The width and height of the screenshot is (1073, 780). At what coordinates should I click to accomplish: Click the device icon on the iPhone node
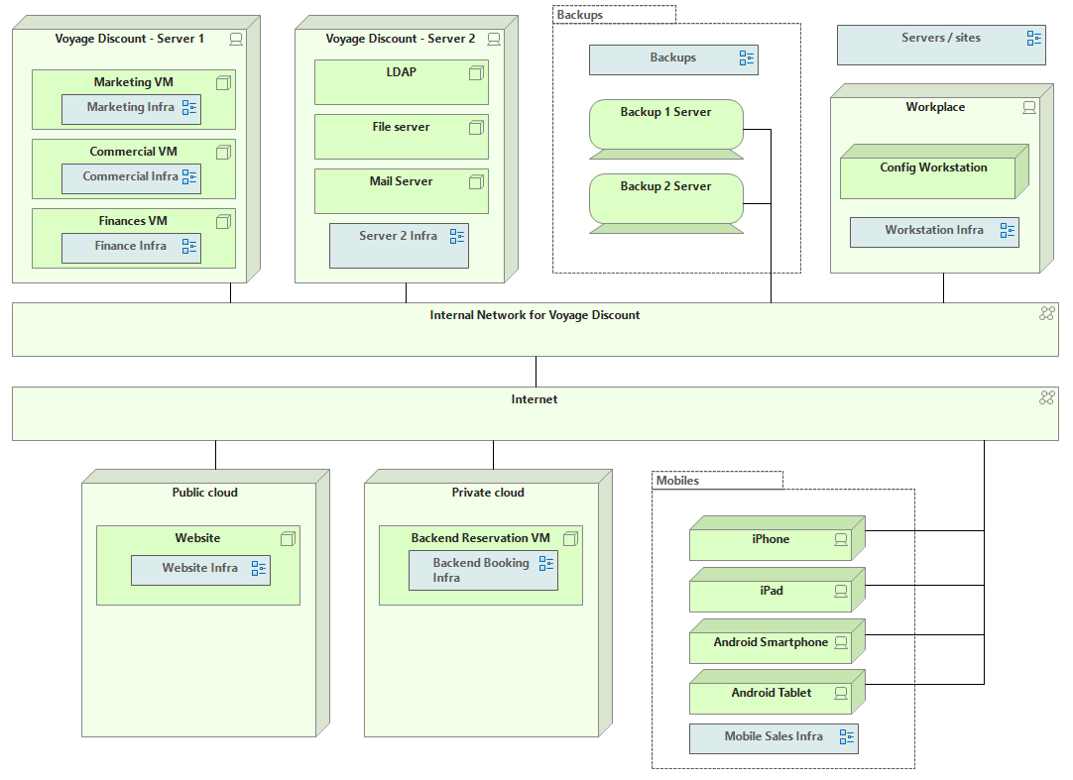click(841, 540)
